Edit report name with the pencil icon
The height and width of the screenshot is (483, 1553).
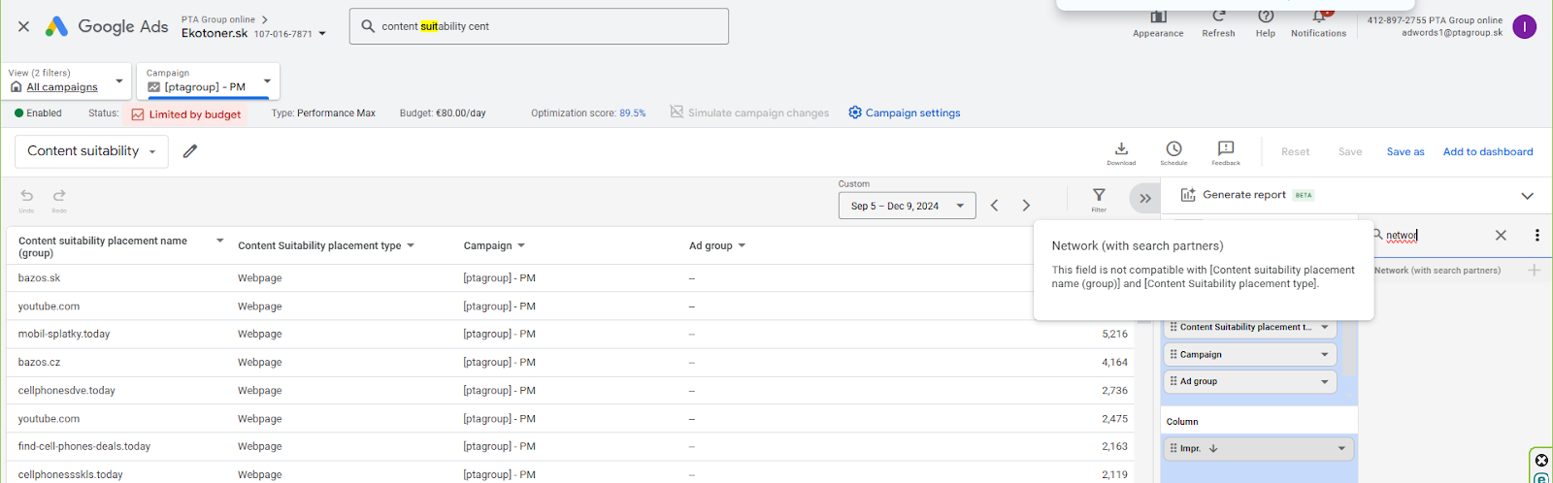click(x=190, y=151)
